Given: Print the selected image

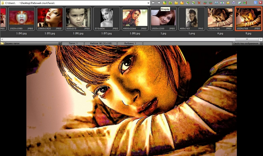Looking at the screenshot, I should pos(234,3).
